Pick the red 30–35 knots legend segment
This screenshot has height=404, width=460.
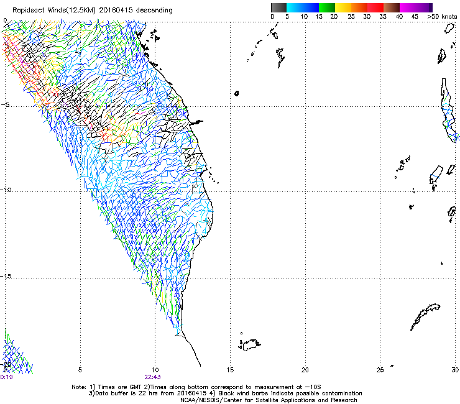coord(375,7)
